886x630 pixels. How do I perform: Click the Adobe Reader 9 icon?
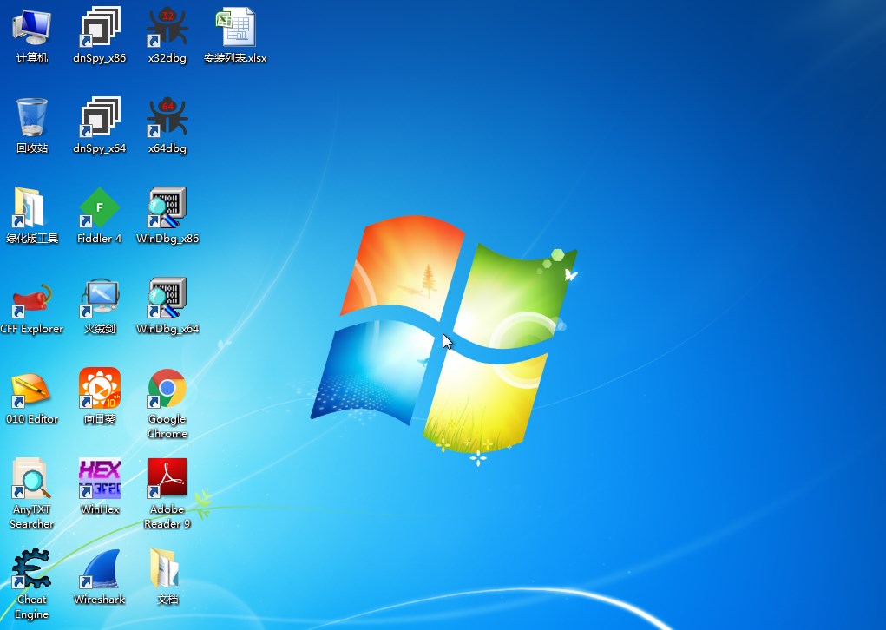tap(167, 479)
